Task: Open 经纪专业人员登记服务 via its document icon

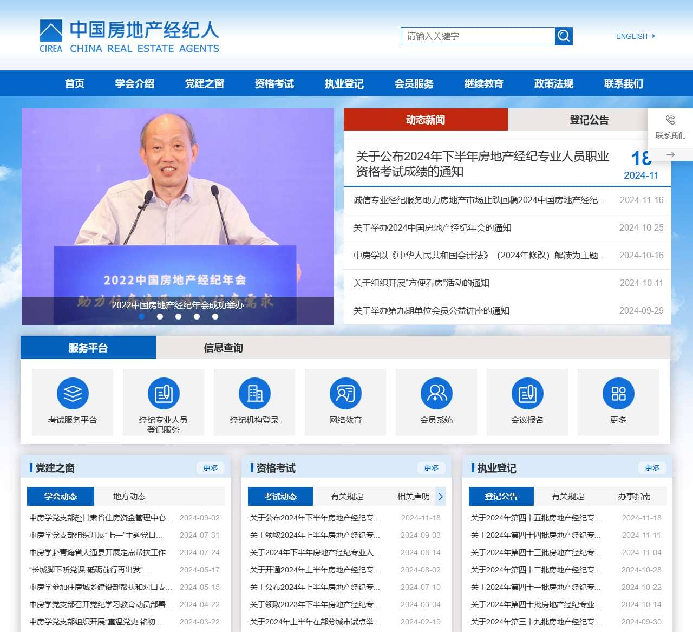Action: pyautogui.click(x=164, y=393)
